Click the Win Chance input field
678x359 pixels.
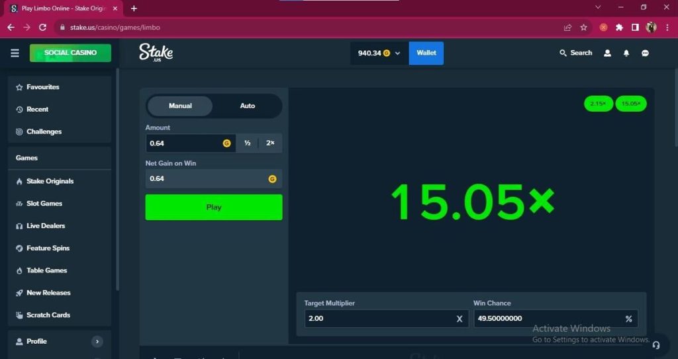(x=556, y=319)
